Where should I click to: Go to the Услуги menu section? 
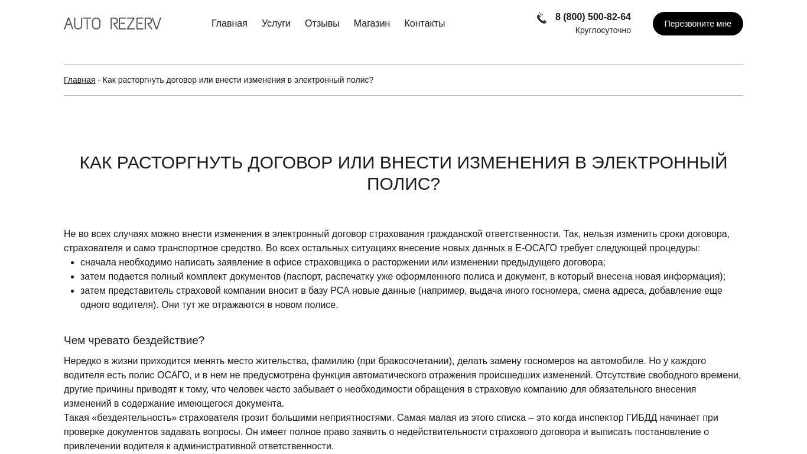click(276, 24)
